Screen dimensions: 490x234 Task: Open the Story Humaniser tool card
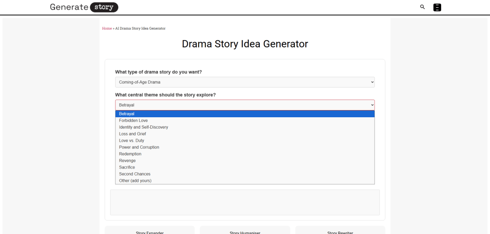[x=245, y=231]
